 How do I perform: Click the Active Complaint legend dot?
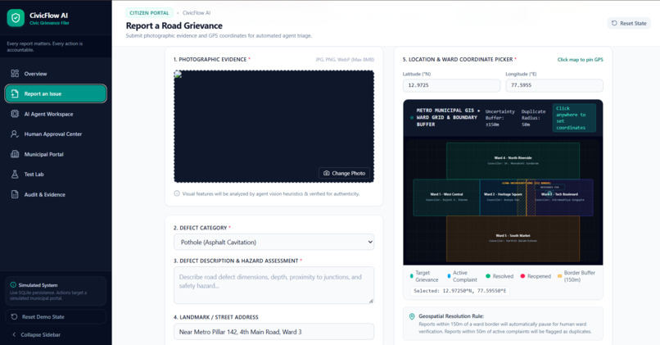449,276
